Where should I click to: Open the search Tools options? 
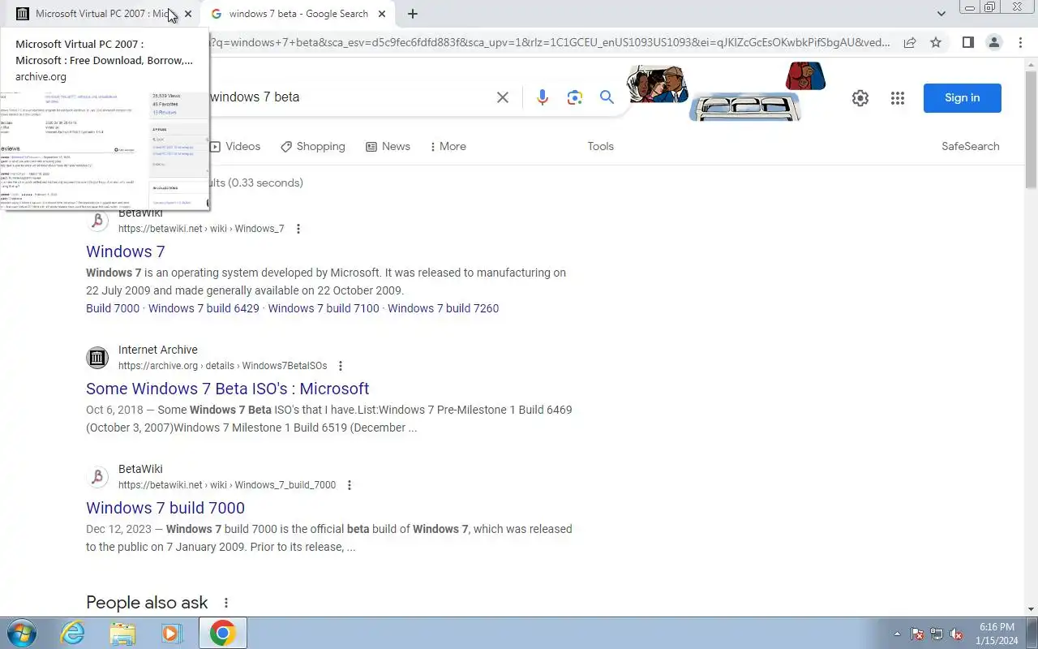pos(601,146)
